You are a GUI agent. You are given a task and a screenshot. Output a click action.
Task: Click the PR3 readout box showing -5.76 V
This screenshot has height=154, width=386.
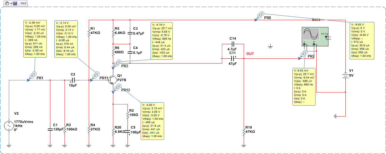[162, 41]
